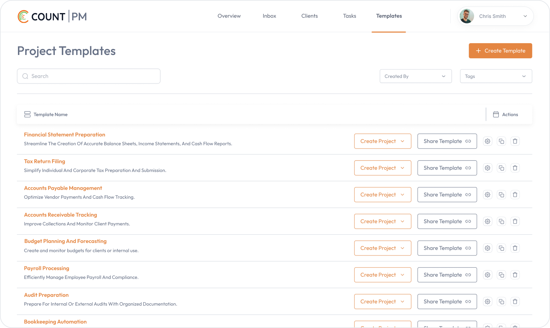Open settings for Financial Statement Preparation template
This screenshot has width=550, height=328.
487,141
